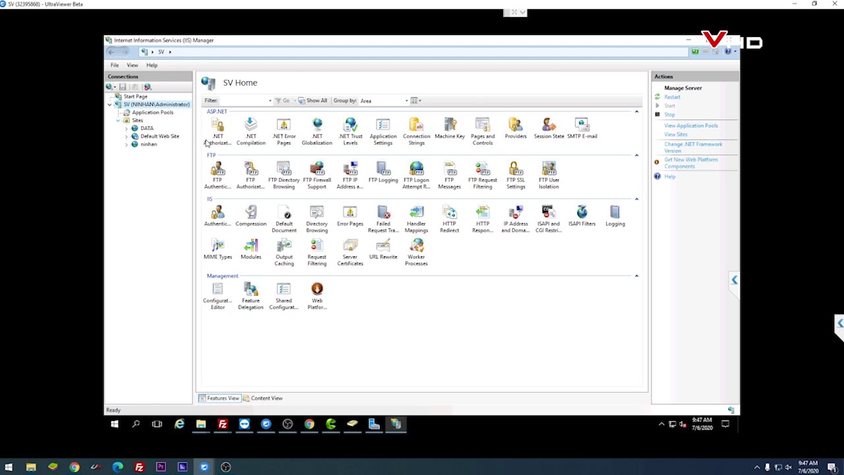Image resolution: width=844 pixels, height=475 pixels.
Task: Open FTP IP Address restrictions feature
Action: click(x=350, y=175)
